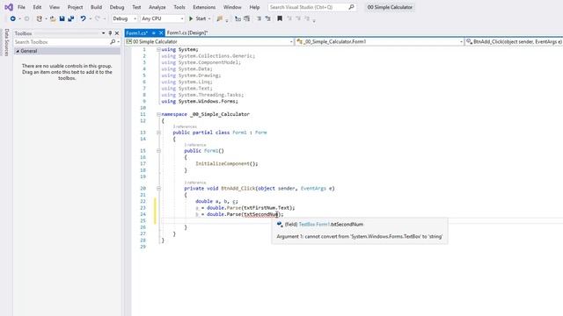563x316 pixels.
Task: Open the Debug menu
Action: click(117, 7)
